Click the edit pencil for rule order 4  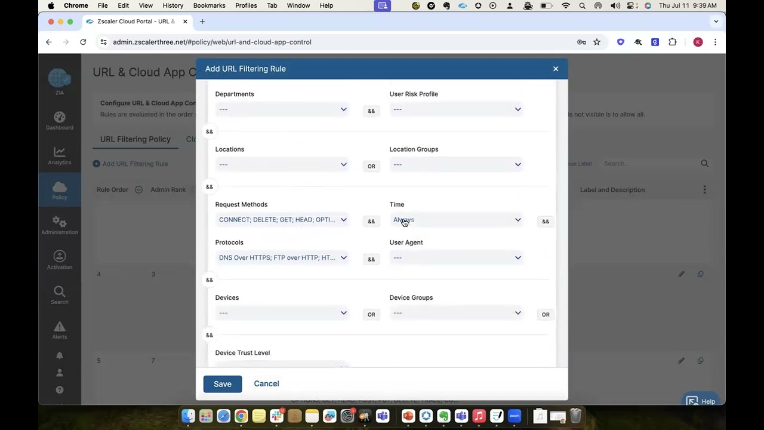(x=681, y=274)
